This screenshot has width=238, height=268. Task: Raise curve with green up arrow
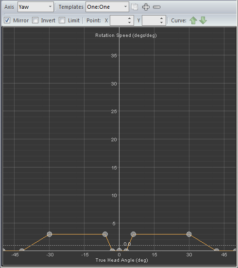tap(193, 20)
